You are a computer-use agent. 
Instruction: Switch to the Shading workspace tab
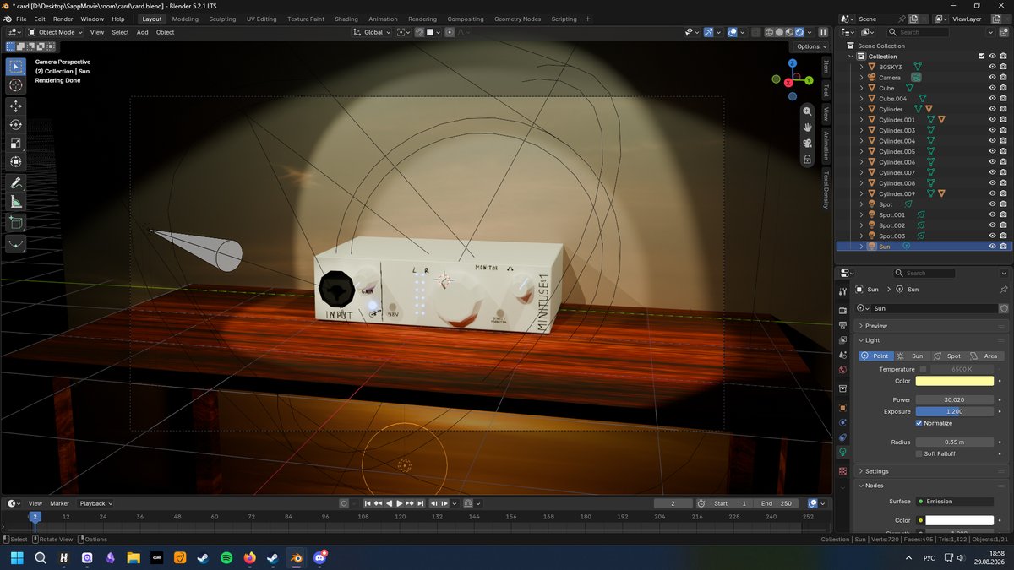[346, 19]
